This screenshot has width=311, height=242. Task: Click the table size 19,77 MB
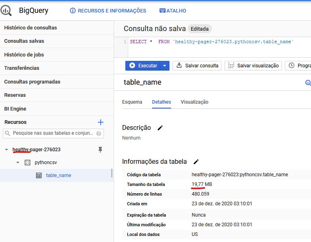click(202, 184)
